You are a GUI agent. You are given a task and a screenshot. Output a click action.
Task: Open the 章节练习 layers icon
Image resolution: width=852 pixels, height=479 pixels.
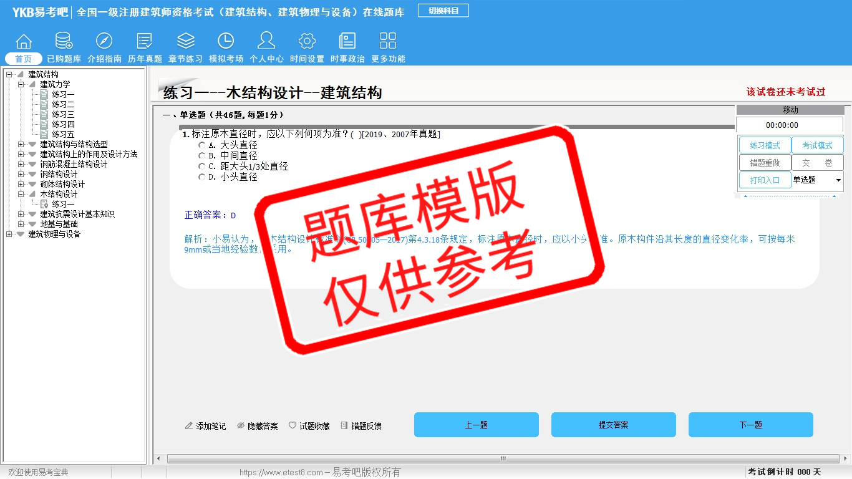click(186, 41)
